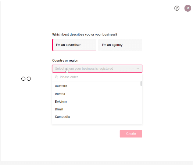This screenshot has height=165, width=193.
Task: Open the country or region select box
Action: point(97,69)
